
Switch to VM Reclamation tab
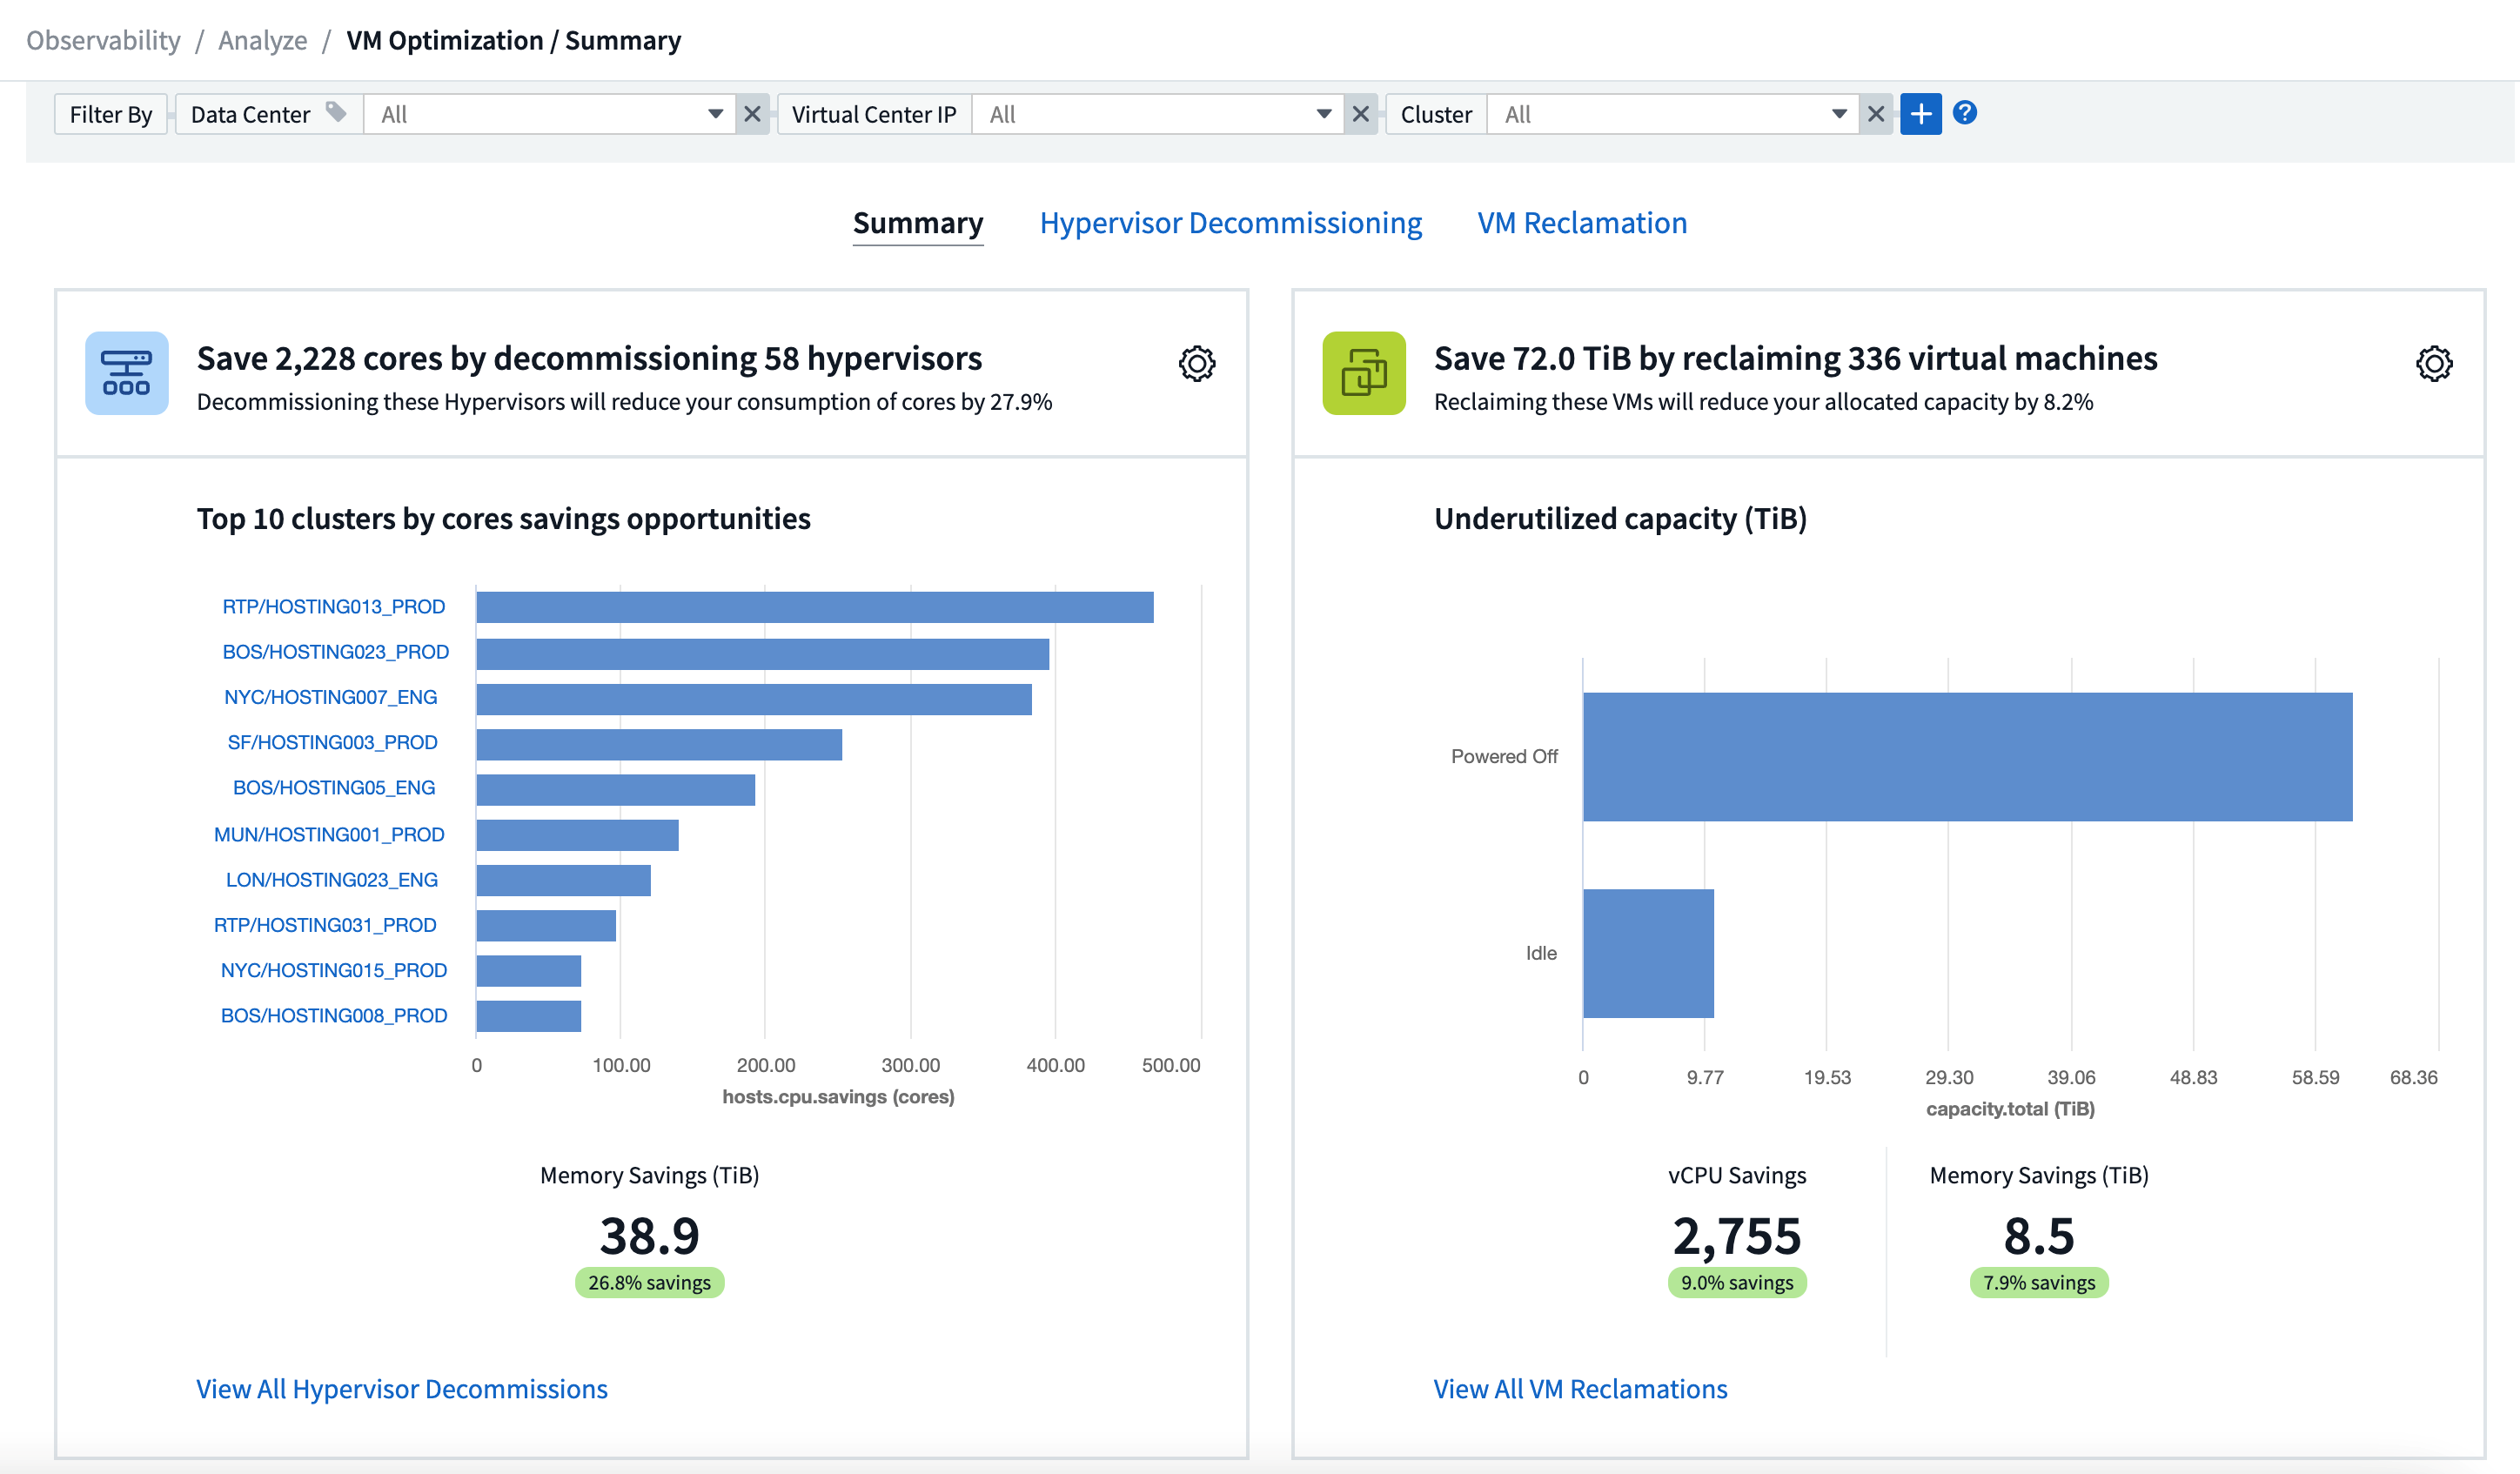[x=1579, y=221]
